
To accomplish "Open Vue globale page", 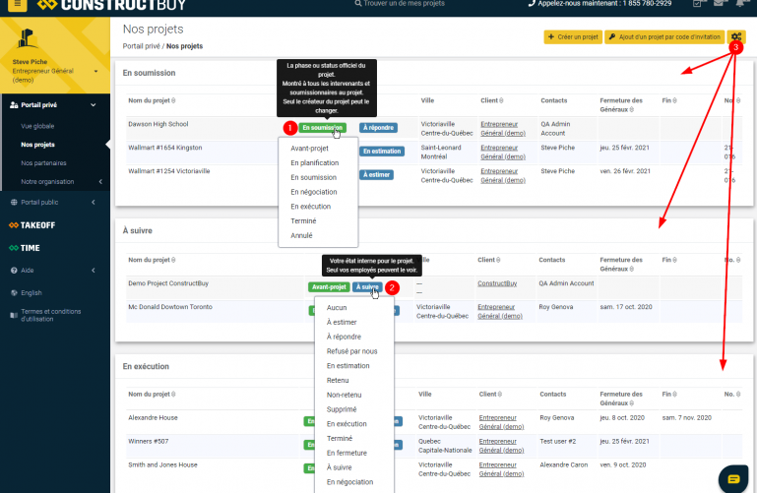I will tap(37, 126).
